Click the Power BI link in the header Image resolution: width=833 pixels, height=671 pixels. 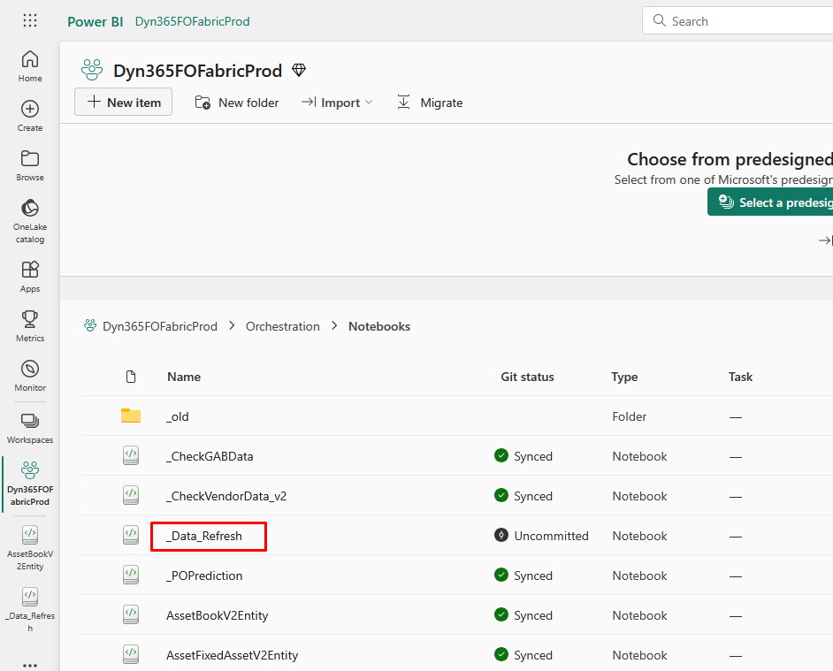(96, 22)
